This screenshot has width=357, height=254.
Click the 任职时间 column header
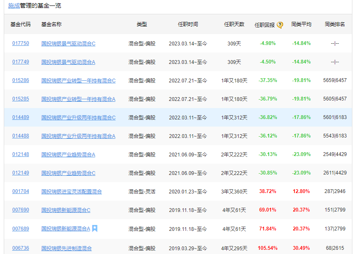pos(188,24)
